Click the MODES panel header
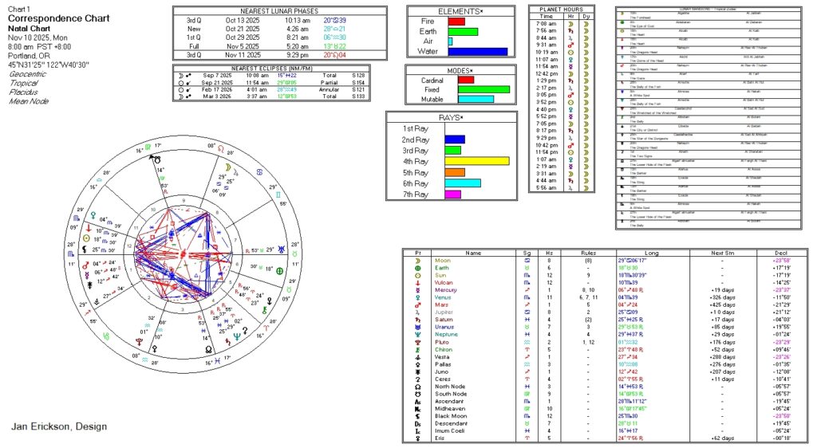 pos(460,71)
